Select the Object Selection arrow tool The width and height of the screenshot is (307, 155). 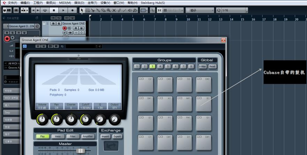[82, 10]
